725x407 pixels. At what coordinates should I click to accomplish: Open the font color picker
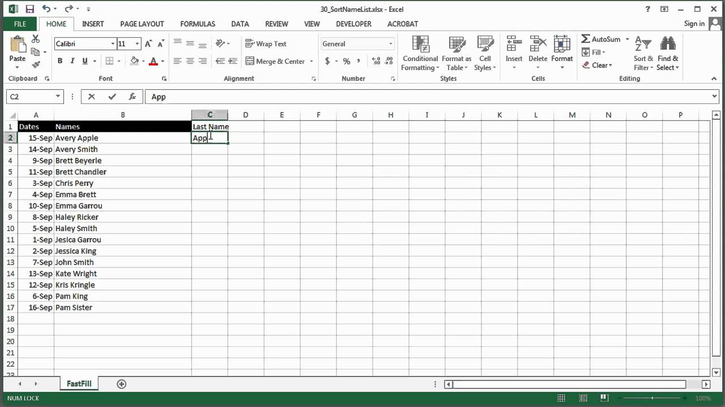coord(163,61)
